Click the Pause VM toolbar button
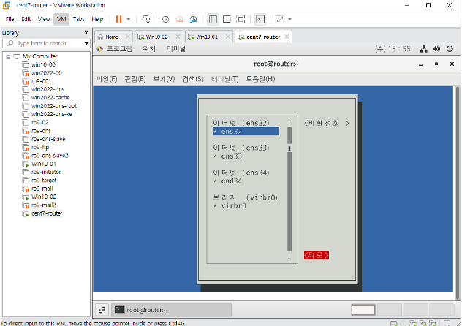The width and height of the screenshot is (462, 326). click(118, 20)
